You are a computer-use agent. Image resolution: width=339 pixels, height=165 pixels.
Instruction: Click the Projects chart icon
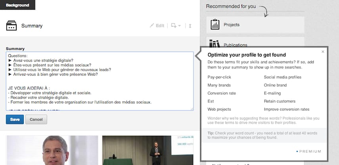[x=215, y=25]
